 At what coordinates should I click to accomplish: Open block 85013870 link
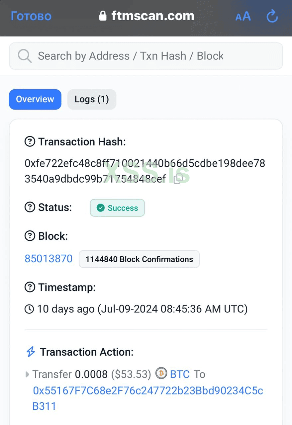pos(49,259)
